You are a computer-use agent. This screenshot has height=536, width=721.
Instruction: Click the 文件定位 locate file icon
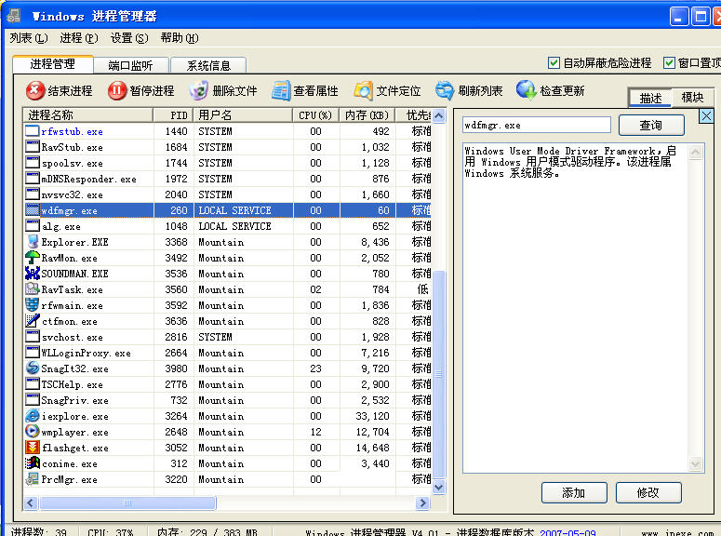tap(363, 90)
